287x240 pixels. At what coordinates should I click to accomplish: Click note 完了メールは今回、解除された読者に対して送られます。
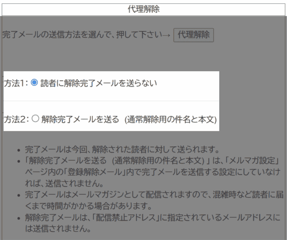click(x=122, y=149)
